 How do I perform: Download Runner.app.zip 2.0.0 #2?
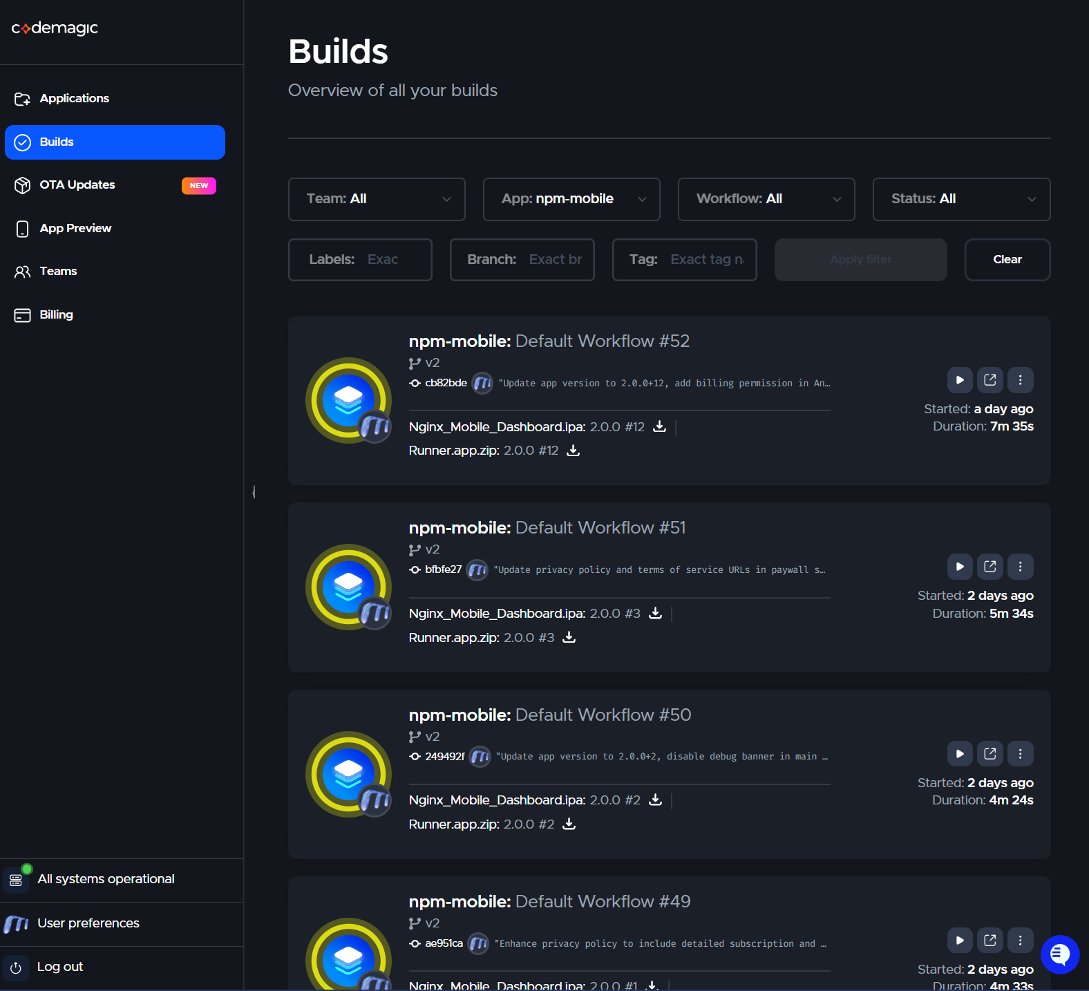(x=569, y=824)
